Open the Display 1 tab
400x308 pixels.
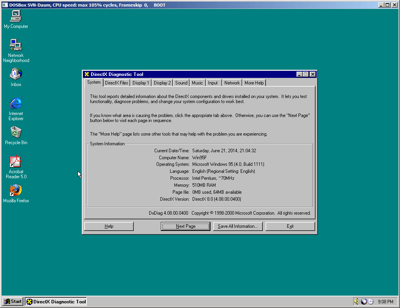click(x=141, y=83)
